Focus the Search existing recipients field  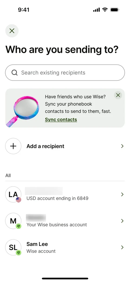tap(65, 72)
